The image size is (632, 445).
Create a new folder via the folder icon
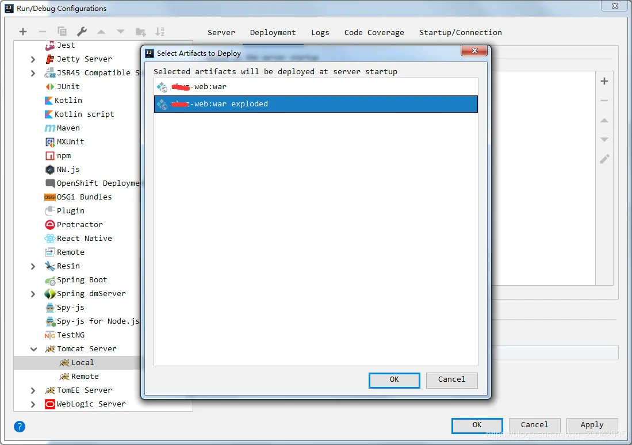pyautogui.click(x=141, y=32)
